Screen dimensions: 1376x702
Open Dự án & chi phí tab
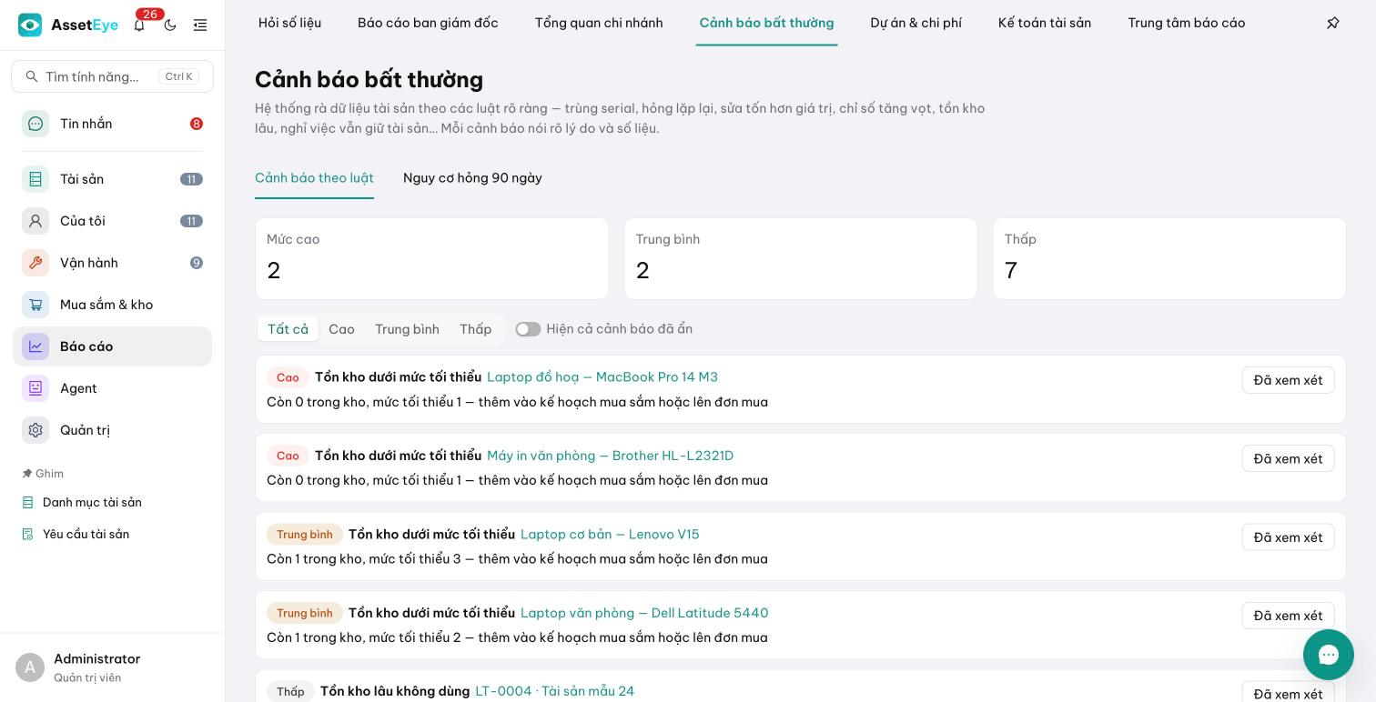916,23
